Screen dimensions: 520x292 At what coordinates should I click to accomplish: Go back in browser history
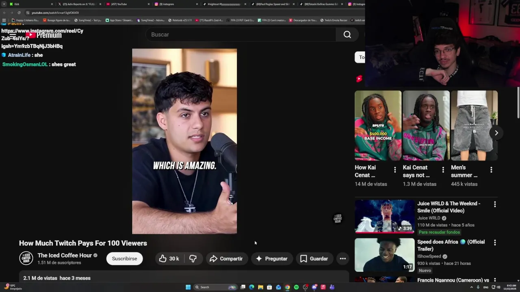pos(4,13)
